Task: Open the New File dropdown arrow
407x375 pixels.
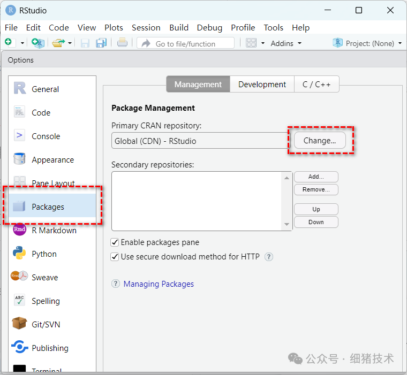Action: [x=22, y=43]
